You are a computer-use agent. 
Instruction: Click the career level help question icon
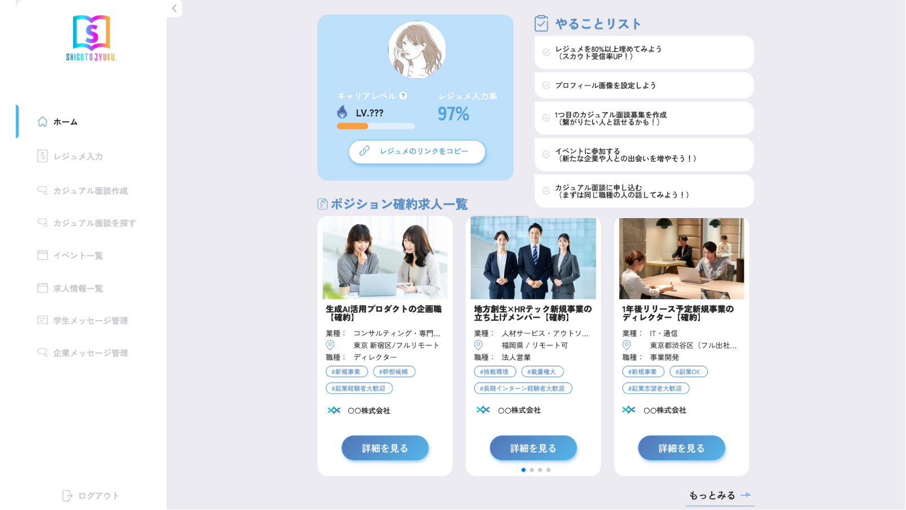click(403, 96)
